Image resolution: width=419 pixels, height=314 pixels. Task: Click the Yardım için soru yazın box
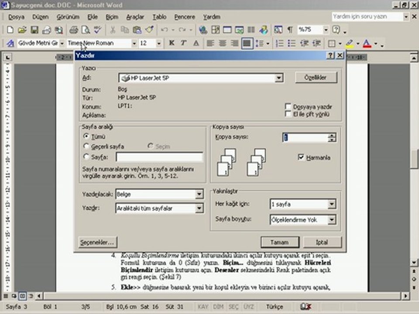coord(367,17)
